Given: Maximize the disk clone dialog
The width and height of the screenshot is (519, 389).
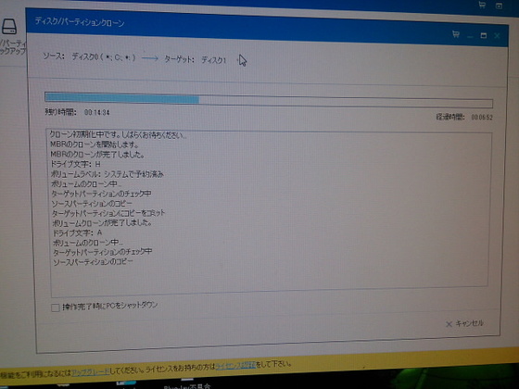Looking at the screenshot, I should click(x=484, y=35).
